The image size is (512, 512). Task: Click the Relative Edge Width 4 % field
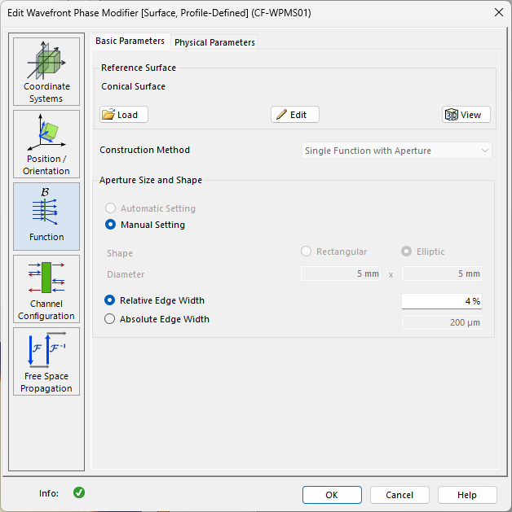tap(442, 301)
